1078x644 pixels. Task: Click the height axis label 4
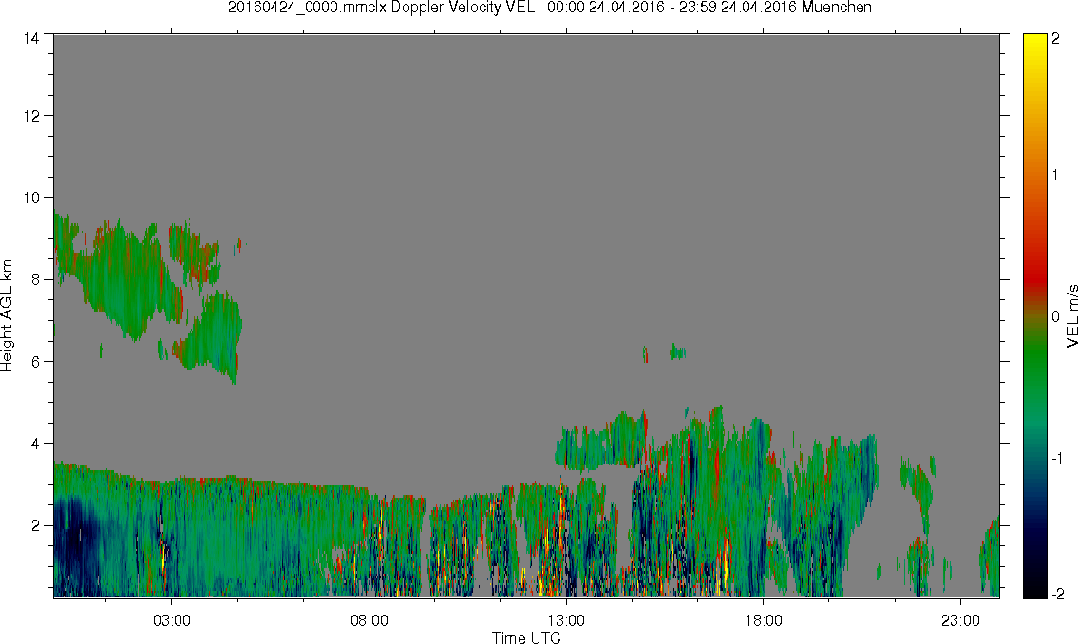(34, 444)
